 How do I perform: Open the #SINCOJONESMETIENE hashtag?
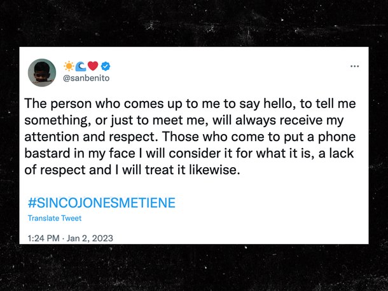coord(102,203)
